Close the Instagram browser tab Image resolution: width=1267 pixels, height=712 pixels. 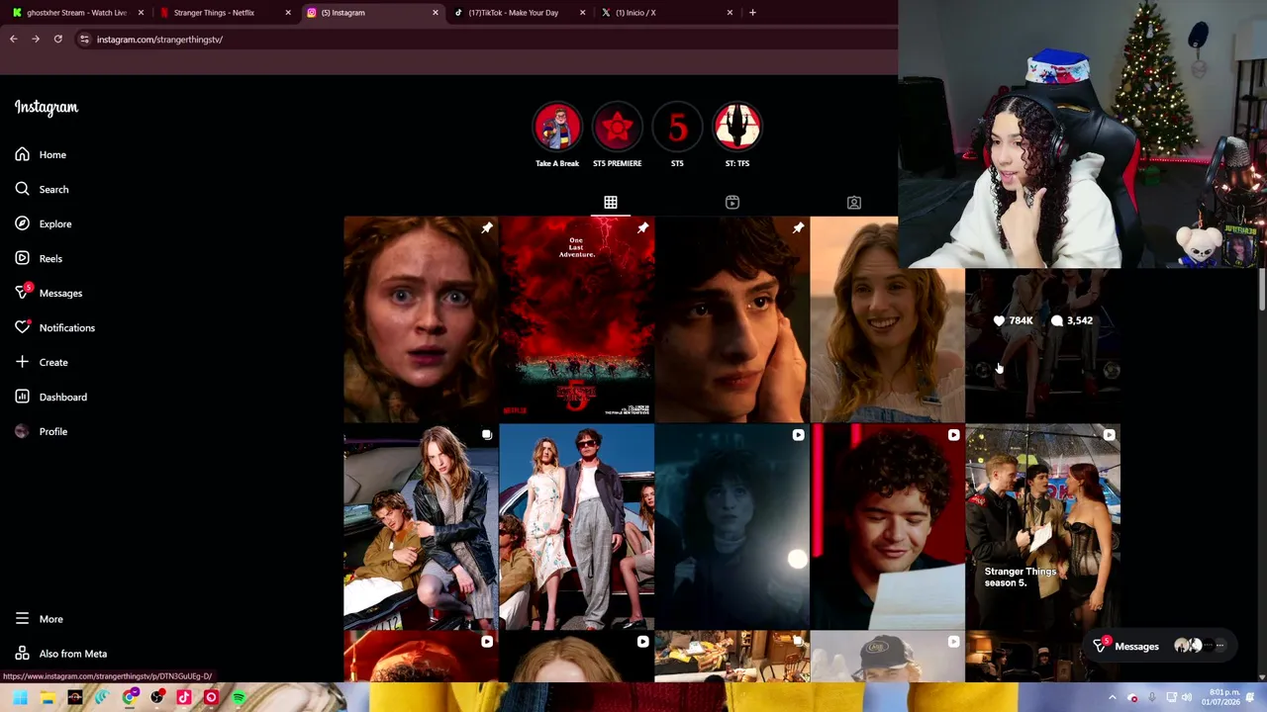tap(435, 13)
